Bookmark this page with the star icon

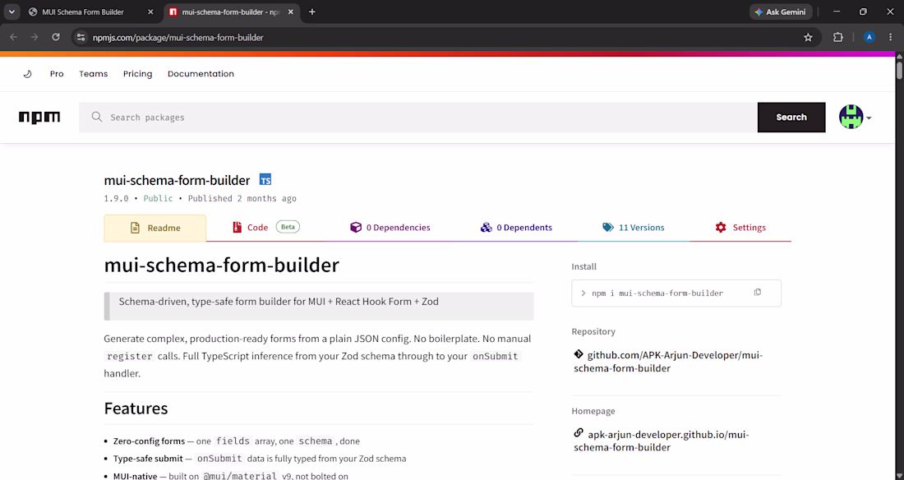pos(808,38)
